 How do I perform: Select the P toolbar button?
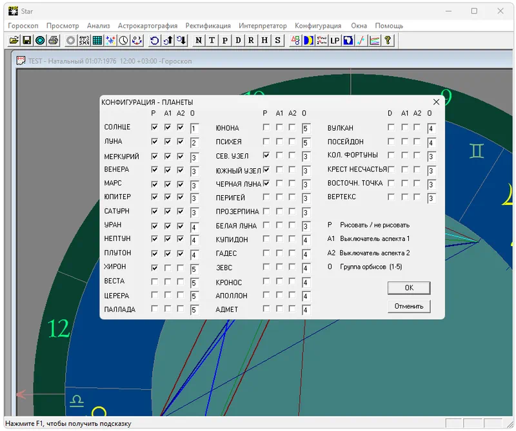tap(224, 41)
